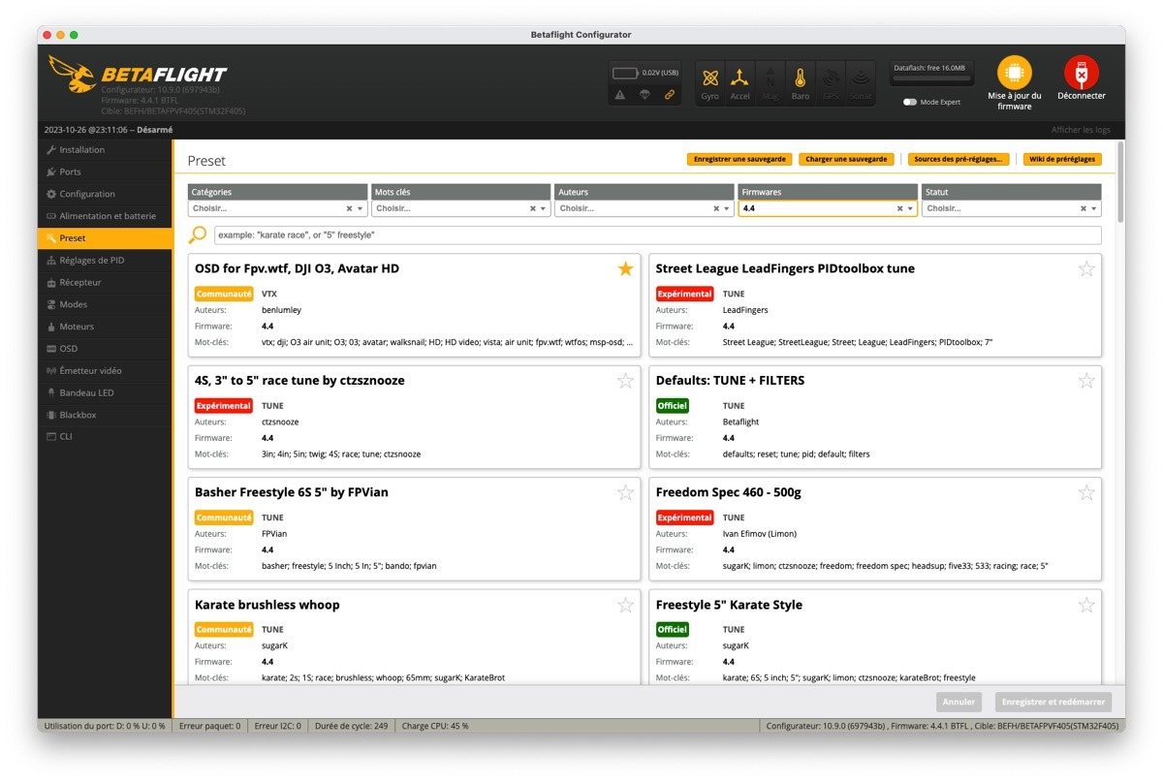Click Charge CPU: 45 % status
This screenshot has width=1163, height=782.
pos(434,725)
